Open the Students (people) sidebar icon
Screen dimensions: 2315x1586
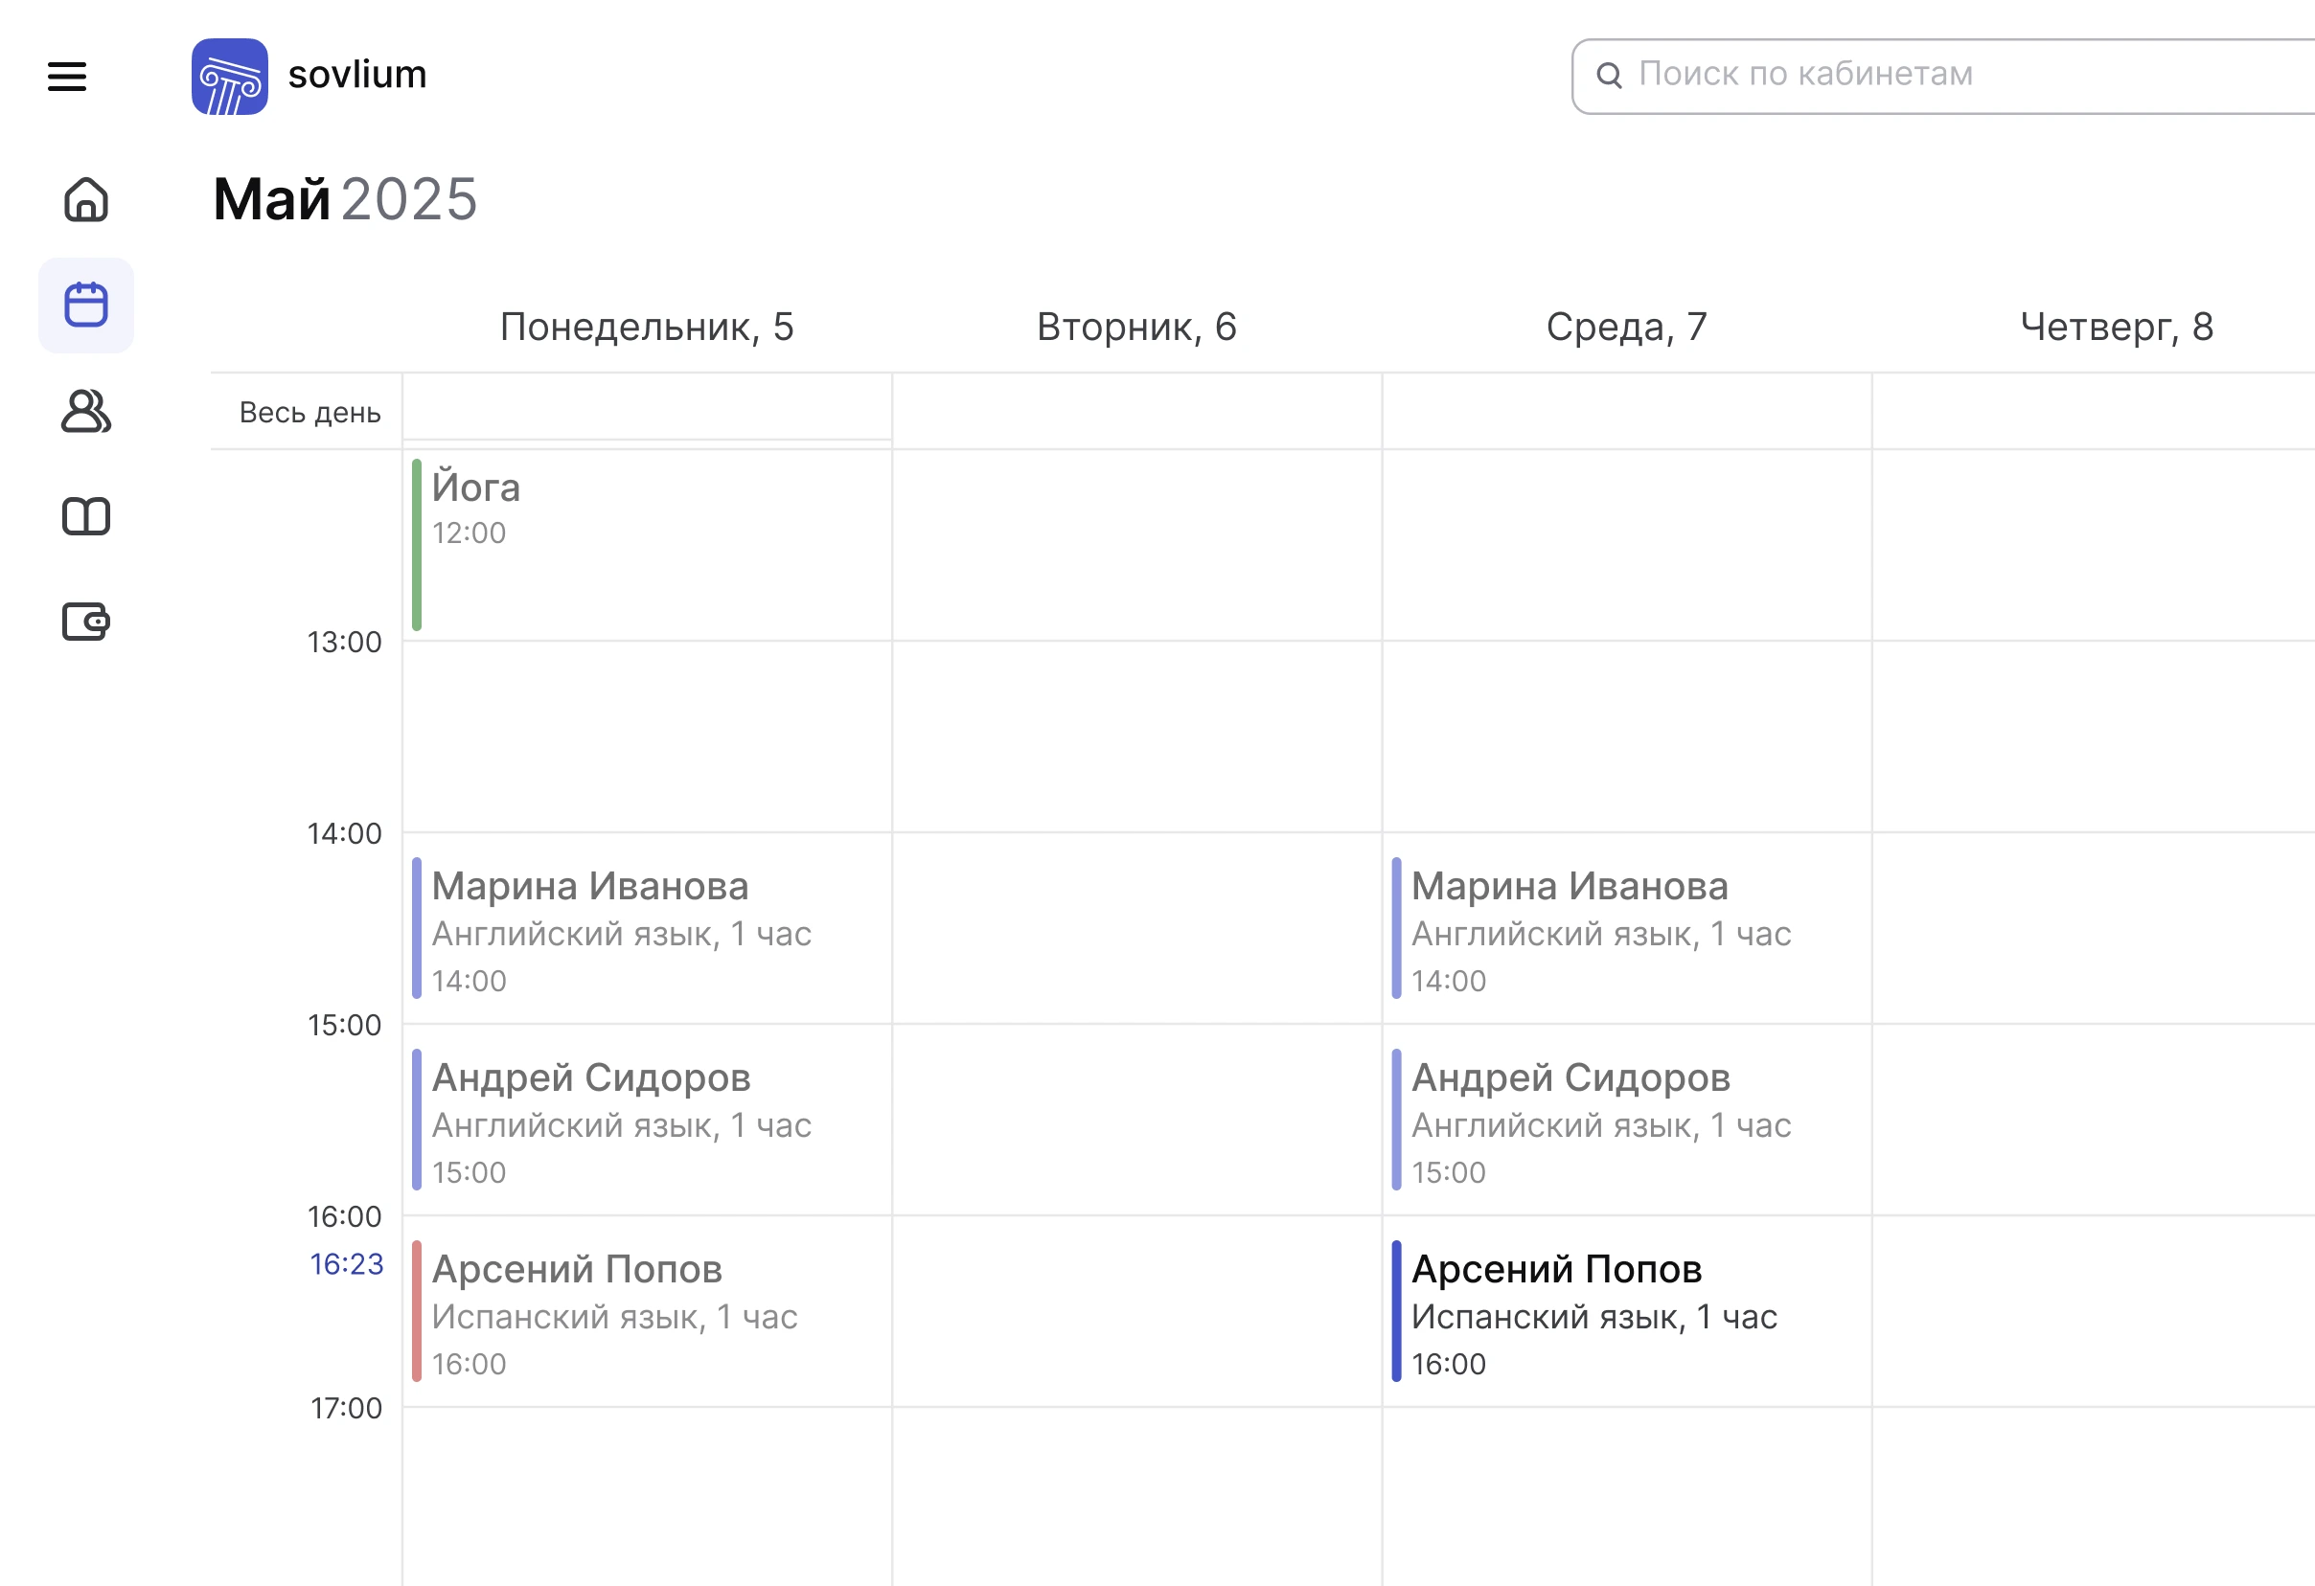click(85, 411)
